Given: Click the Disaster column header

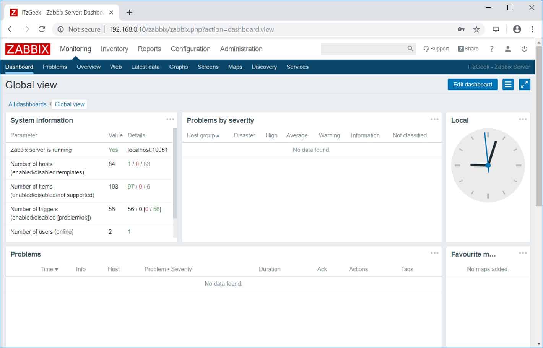Looking at the screenshot, I should click(244, 135).
